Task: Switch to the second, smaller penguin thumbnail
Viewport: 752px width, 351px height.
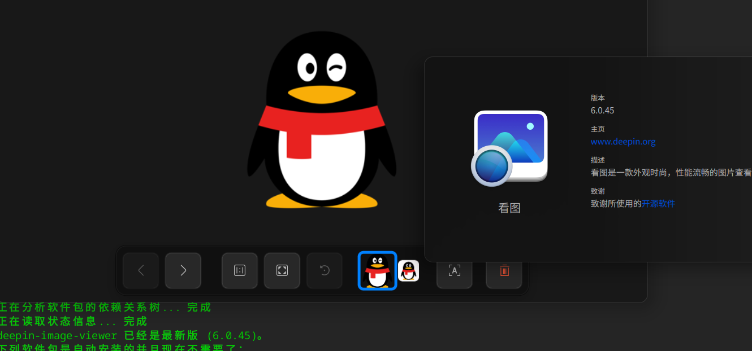Action: [x=408, y=271]
